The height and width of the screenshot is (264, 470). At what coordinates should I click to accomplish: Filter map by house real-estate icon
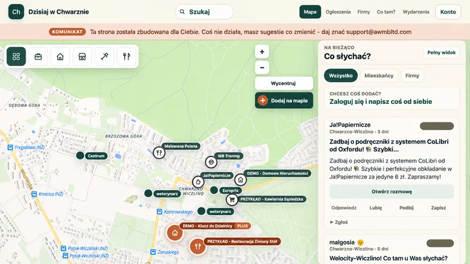(x=60, y=56)
